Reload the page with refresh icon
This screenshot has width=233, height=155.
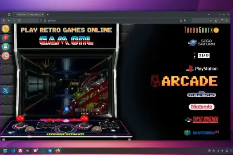19,21
